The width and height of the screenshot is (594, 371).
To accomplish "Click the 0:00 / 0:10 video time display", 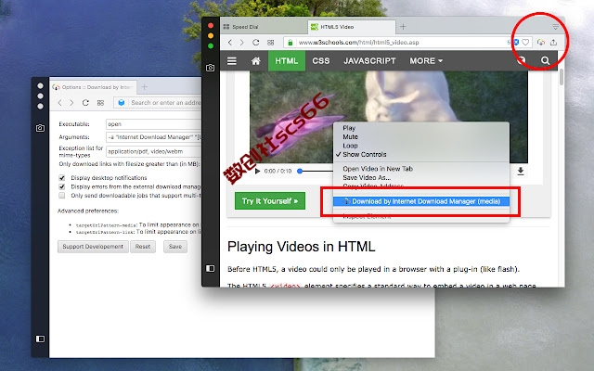I will (278, 171).
